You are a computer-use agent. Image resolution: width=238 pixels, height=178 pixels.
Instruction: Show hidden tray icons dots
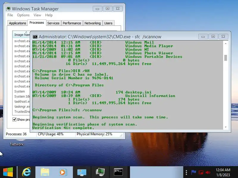[x=187, y=172]
